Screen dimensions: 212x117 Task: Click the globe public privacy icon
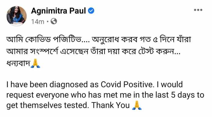click(x=54, y=21)
